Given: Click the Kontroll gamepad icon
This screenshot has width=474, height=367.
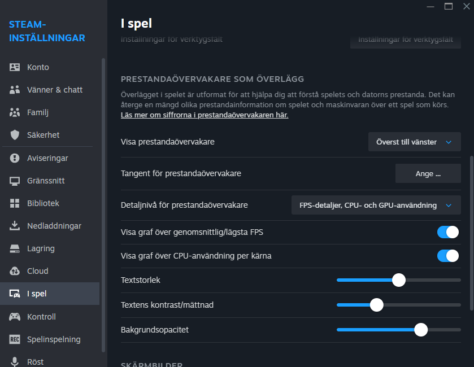Looking at the screenshot, I should [15, 317].
